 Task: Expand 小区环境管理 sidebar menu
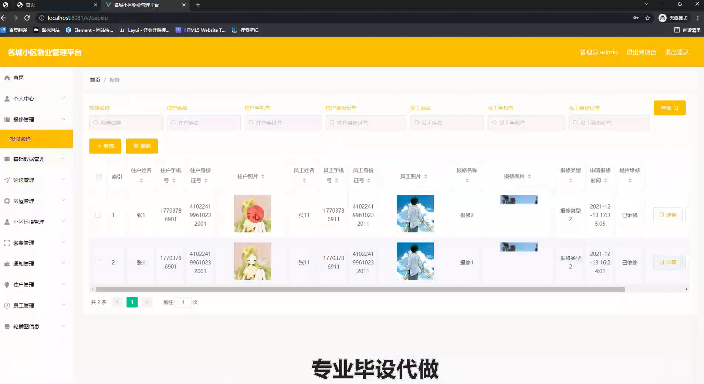(x=36, y=222)
